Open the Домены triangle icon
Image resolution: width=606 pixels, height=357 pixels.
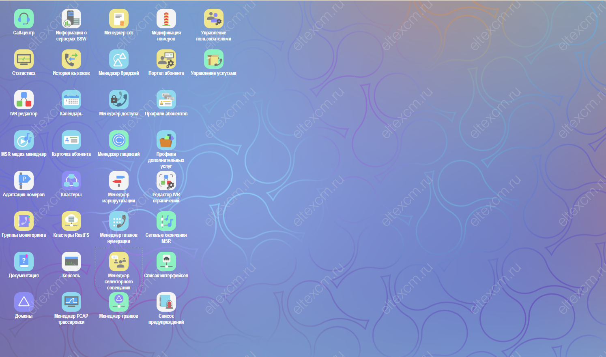(x=24, y=302)
